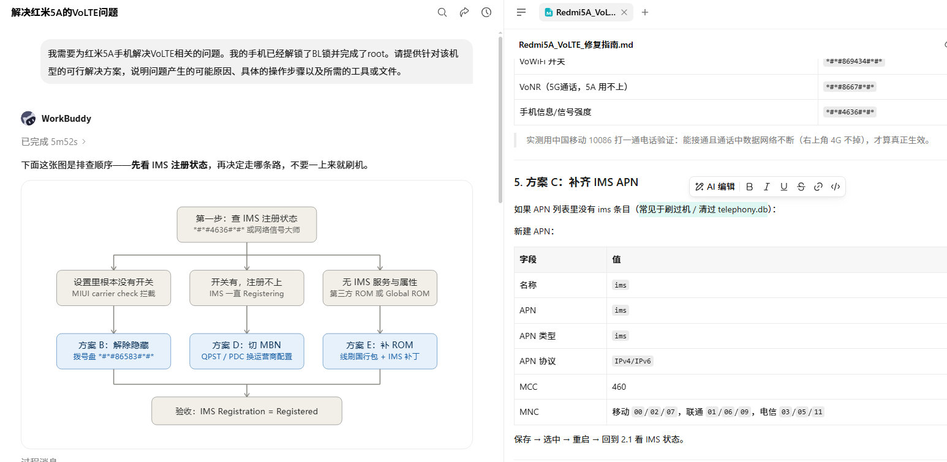Click the AI 编辑 button

715,187
